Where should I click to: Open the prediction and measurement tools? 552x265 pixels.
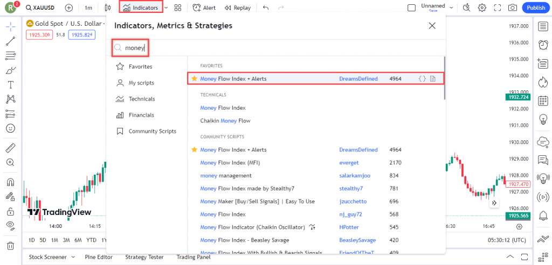coord(11,114)
